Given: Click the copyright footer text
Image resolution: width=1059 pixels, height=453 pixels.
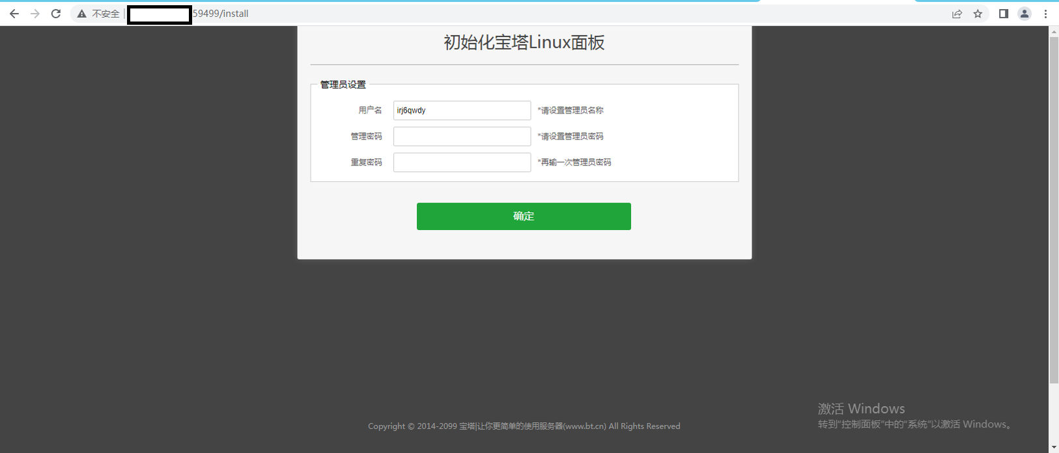Looking at the screenshot, I should pyautogui.click(x=524, y=426).
